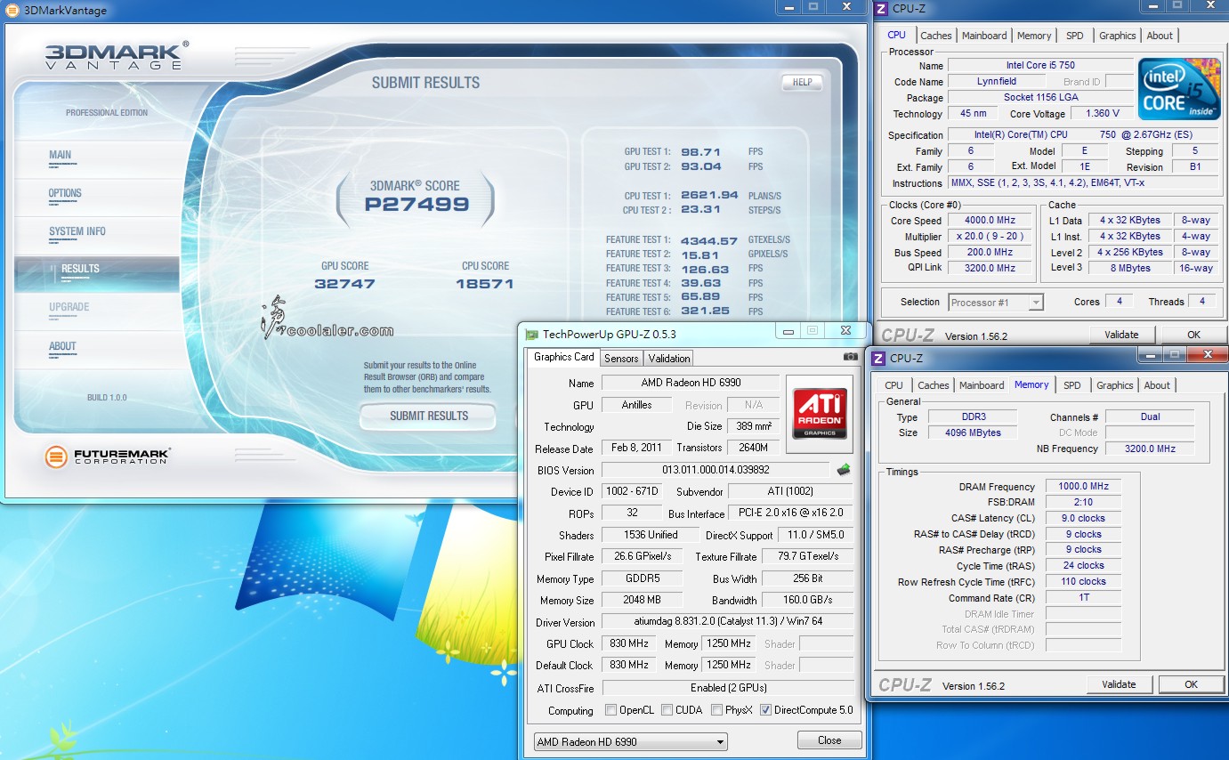Uncheck the DirectCompute 5.0 checkbox
This screenshot has width=1229, height=760.
[x=765, y=710]
